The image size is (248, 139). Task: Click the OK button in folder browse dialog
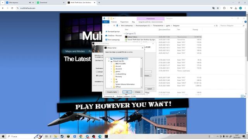pos(127,92)
